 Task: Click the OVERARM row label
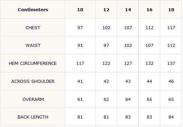[x=33, y=99]
